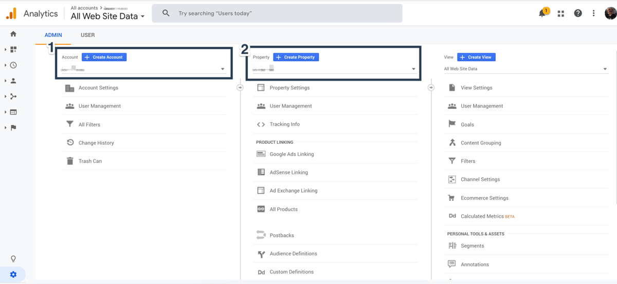617x284 pixels.
Task: Open the Help question mark icon
Action: click(577, 13)
